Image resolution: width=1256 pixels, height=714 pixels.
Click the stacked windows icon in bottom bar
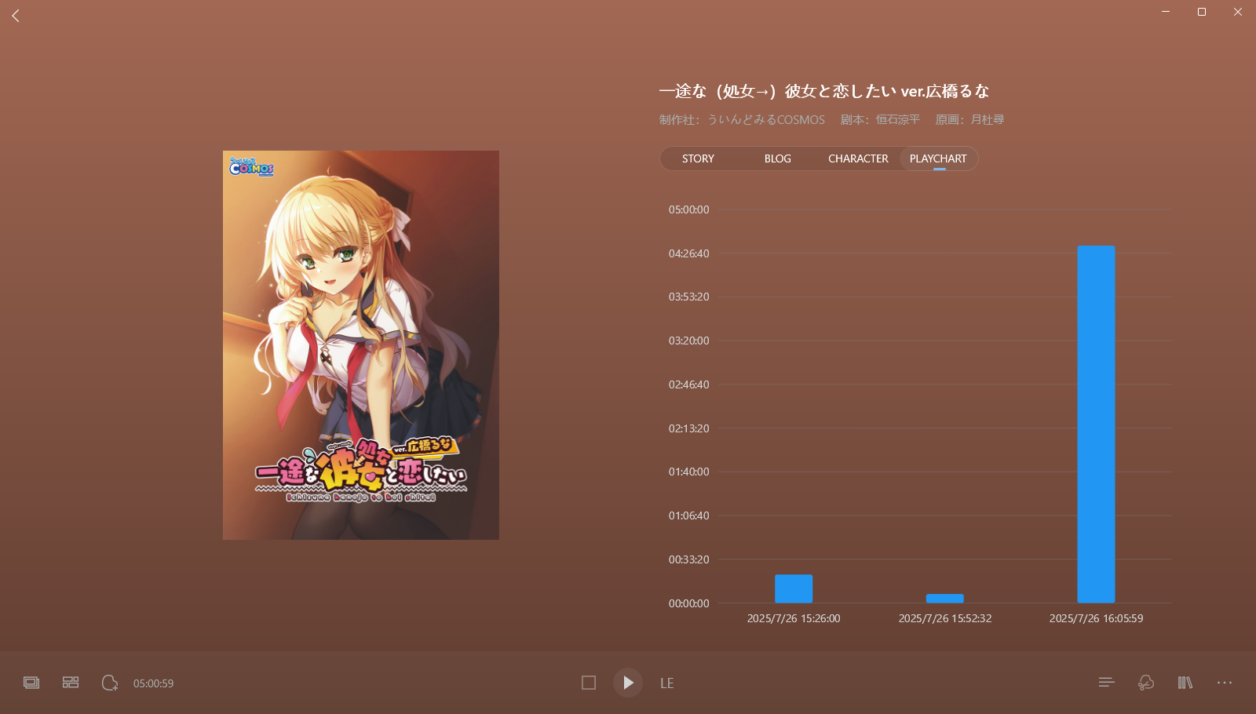pyautogui.click(x=31, y=683)
